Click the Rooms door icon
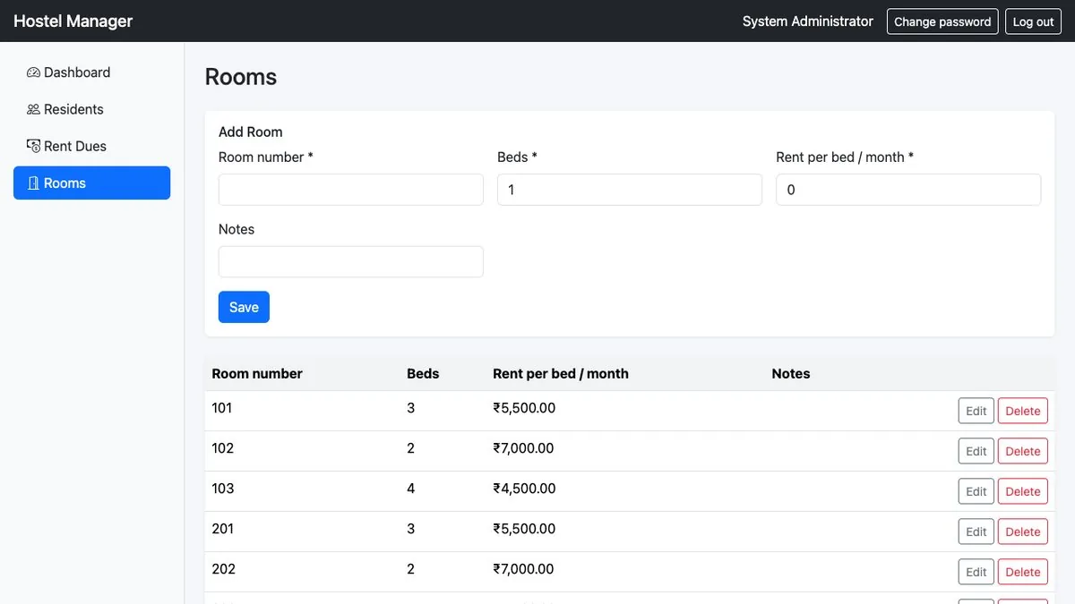This screenshot has width=1075, height=604. (x=33, y=183)
